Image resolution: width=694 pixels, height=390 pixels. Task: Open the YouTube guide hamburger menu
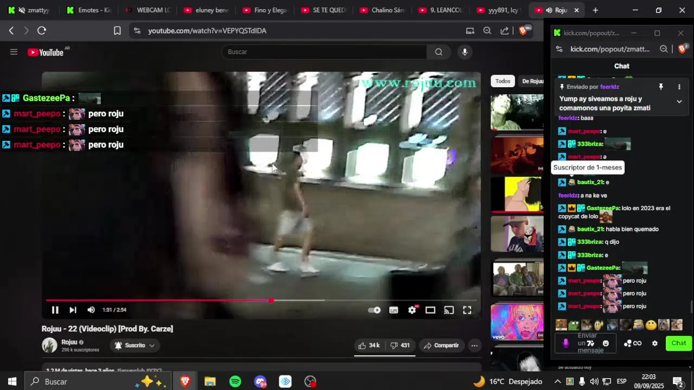tap(14, 52)
